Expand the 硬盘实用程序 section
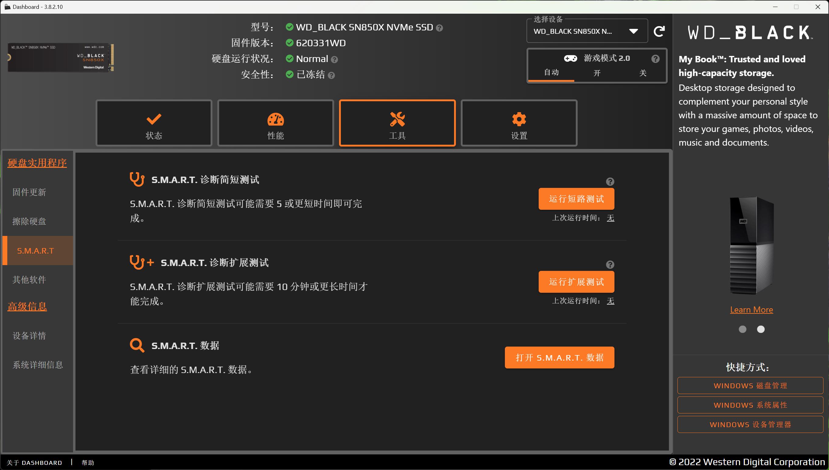 click(x=37, y=163)
